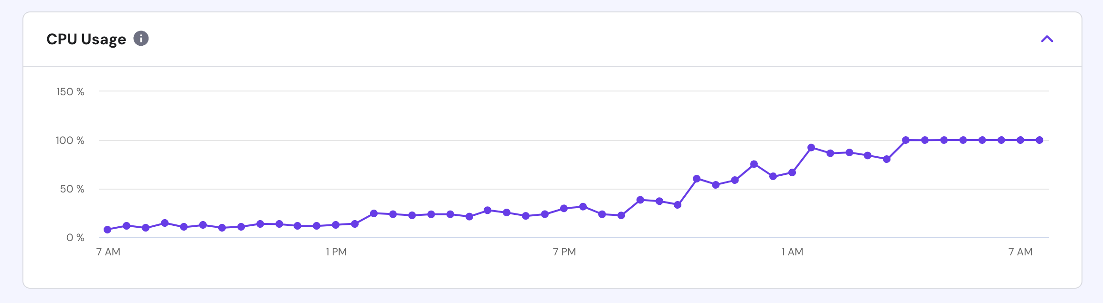Screen dimensions: 1103x303
Task: Select the starting 7 AM axis label
Action: coord(108,252)
